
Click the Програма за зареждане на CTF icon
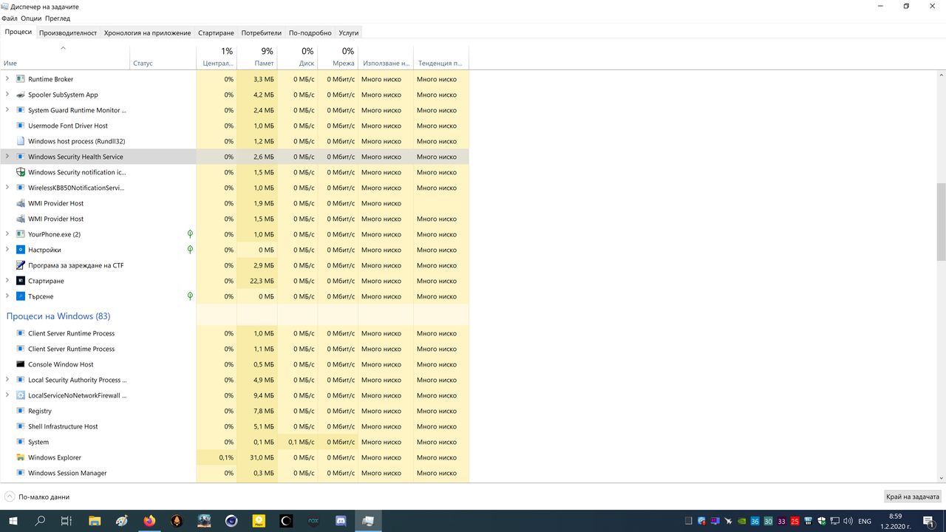point(21,265)
